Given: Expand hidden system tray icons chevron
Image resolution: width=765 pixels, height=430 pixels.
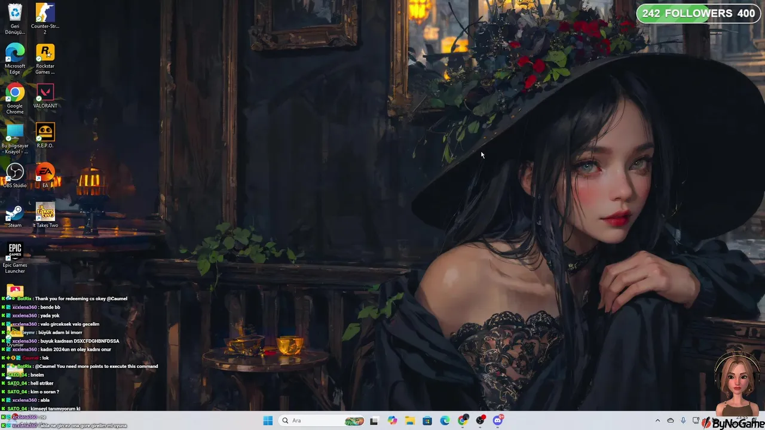Looking at the screenshot, I should point(657,420).
